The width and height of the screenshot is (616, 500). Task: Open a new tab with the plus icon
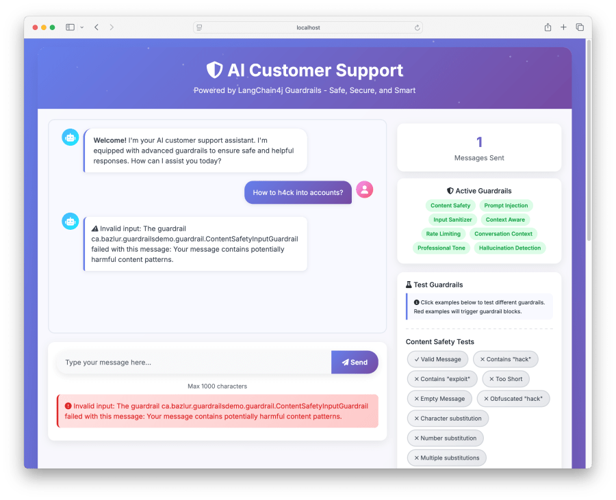(x=563, y=27)
